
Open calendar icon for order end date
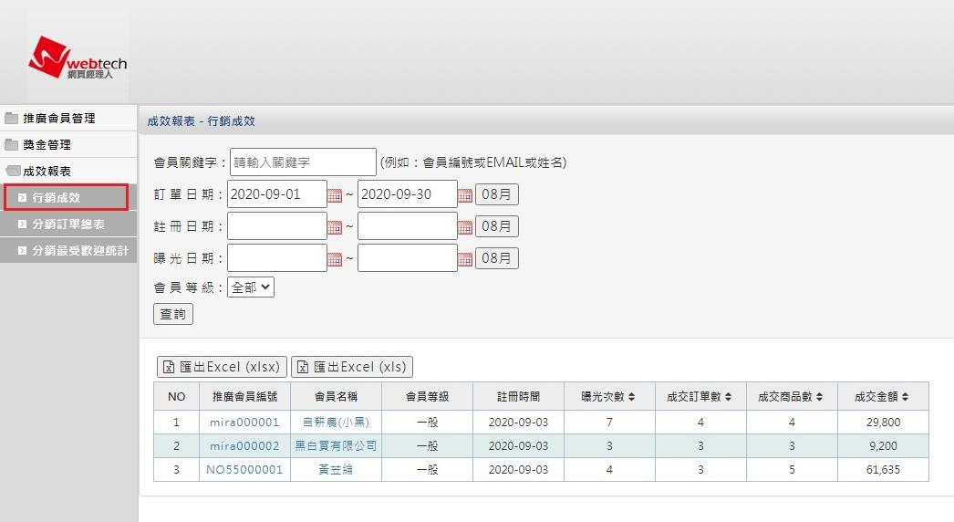click(464, 194)
